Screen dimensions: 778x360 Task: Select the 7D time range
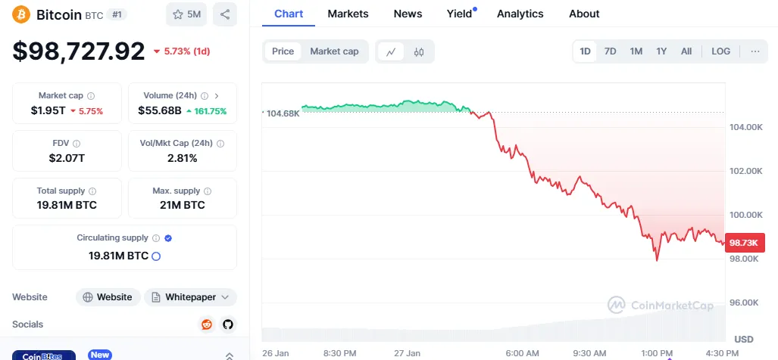610,51
